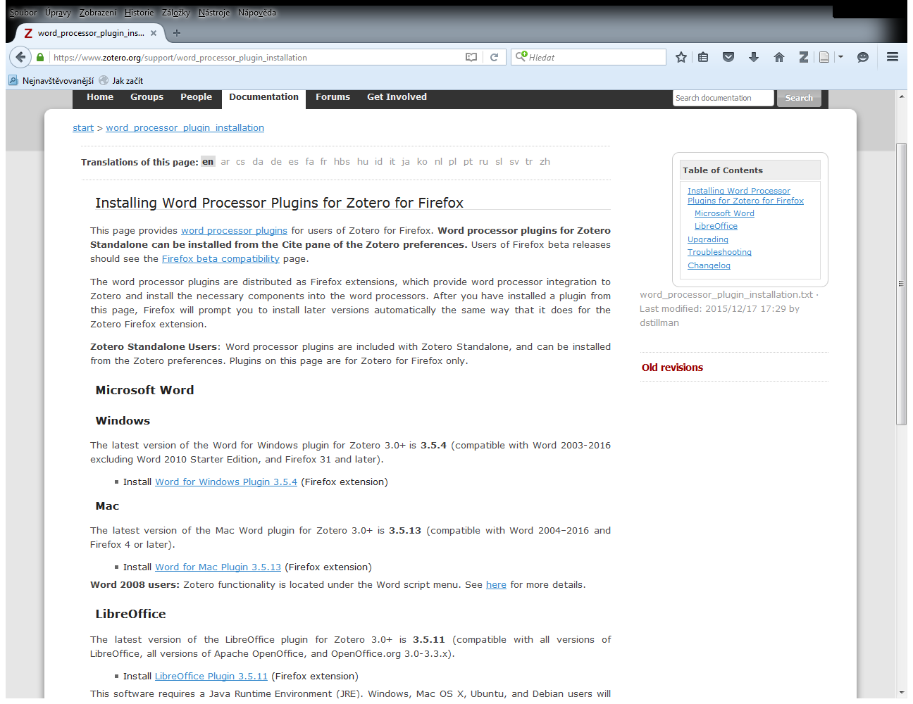Close the word_processor_plugin_ins tab
The height and width of the screenshot is (704, 913).
(x=154, y=33)
